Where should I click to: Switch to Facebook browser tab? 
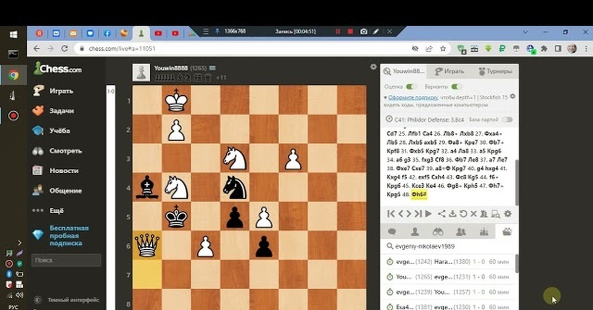click(x=107, y=34)
